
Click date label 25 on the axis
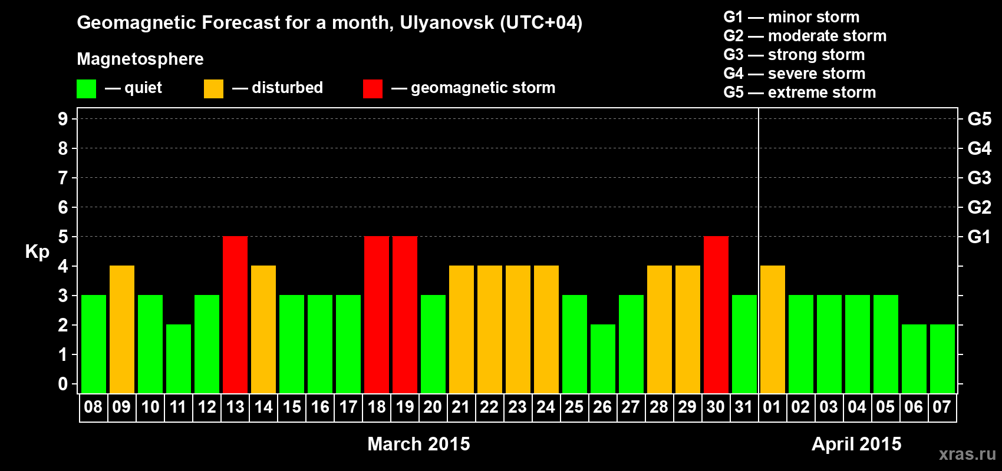click(x=574, y=407)
